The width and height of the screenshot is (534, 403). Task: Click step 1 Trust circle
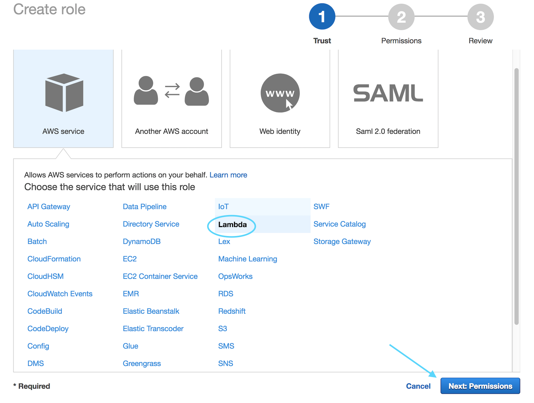tap(322, 17)
